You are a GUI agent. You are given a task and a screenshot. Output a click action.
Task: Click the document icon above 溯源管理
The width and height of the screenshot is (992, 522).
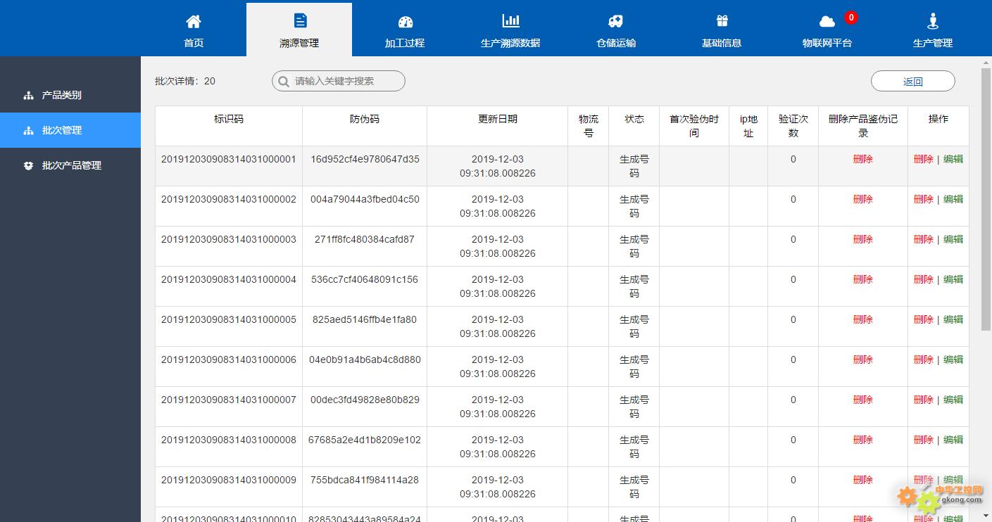(300, 20)
